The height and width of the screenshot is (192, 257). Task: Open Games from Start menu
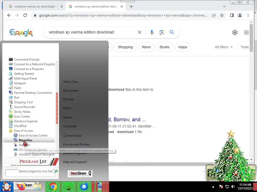coord(68,117)
